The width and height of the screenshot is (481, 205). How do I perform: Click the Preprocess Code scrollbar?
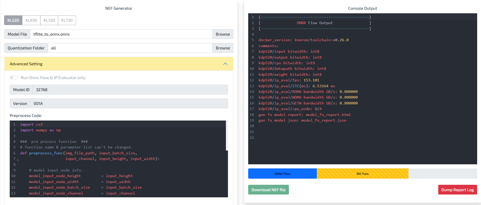227,136
